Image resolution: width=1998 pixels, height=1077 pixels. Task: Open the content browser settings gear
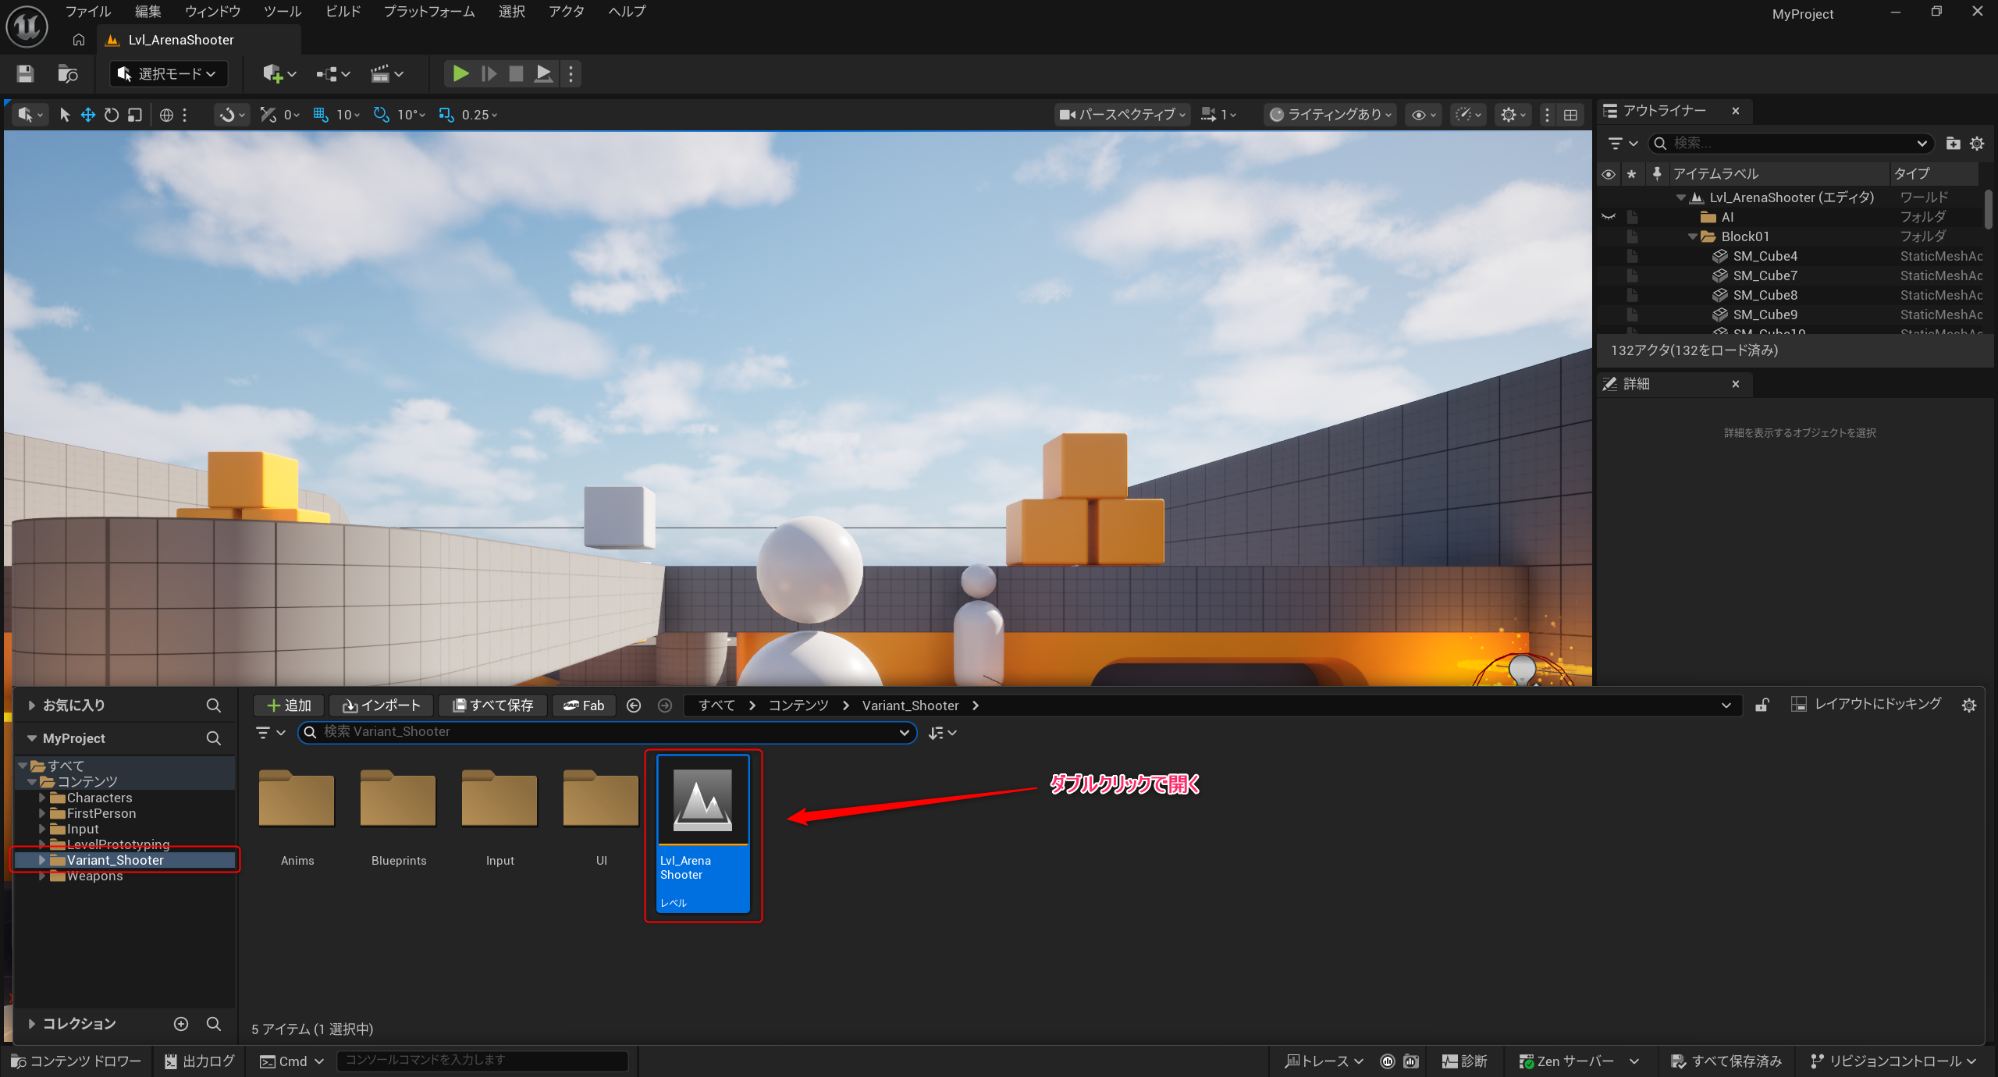point(1968,706)
